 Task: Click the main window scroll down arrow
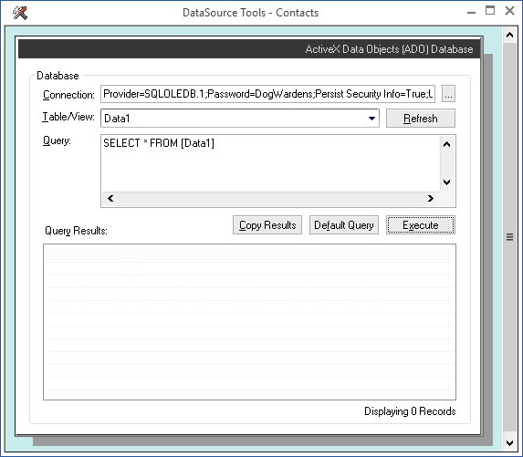(509, 443)
